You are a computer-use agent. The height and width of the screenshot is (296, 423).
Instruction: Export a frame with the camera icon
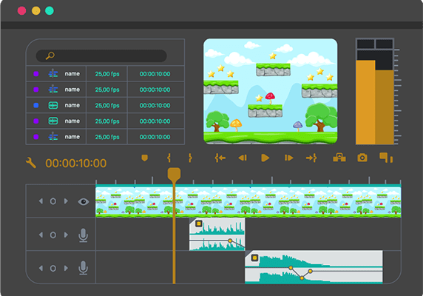(362, 158)
